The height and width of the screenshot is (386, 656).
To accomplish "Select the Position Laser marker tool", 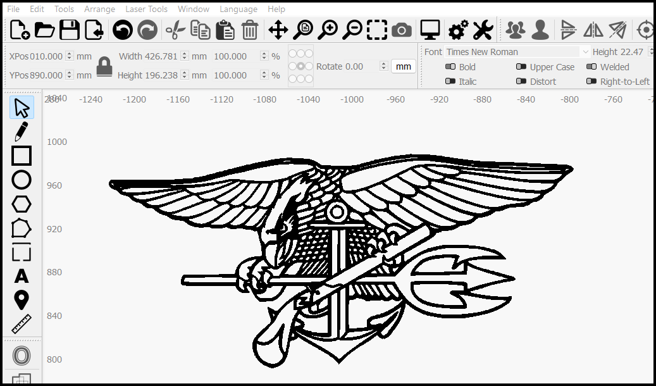I will [22, 300].
